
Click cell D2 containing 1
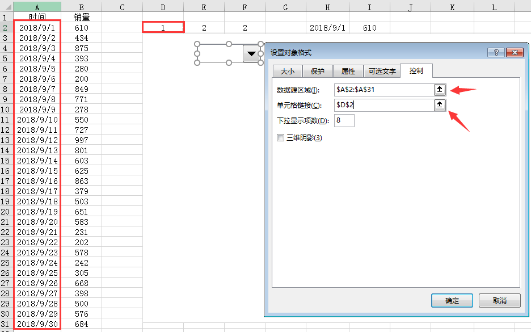click(163, 27)
